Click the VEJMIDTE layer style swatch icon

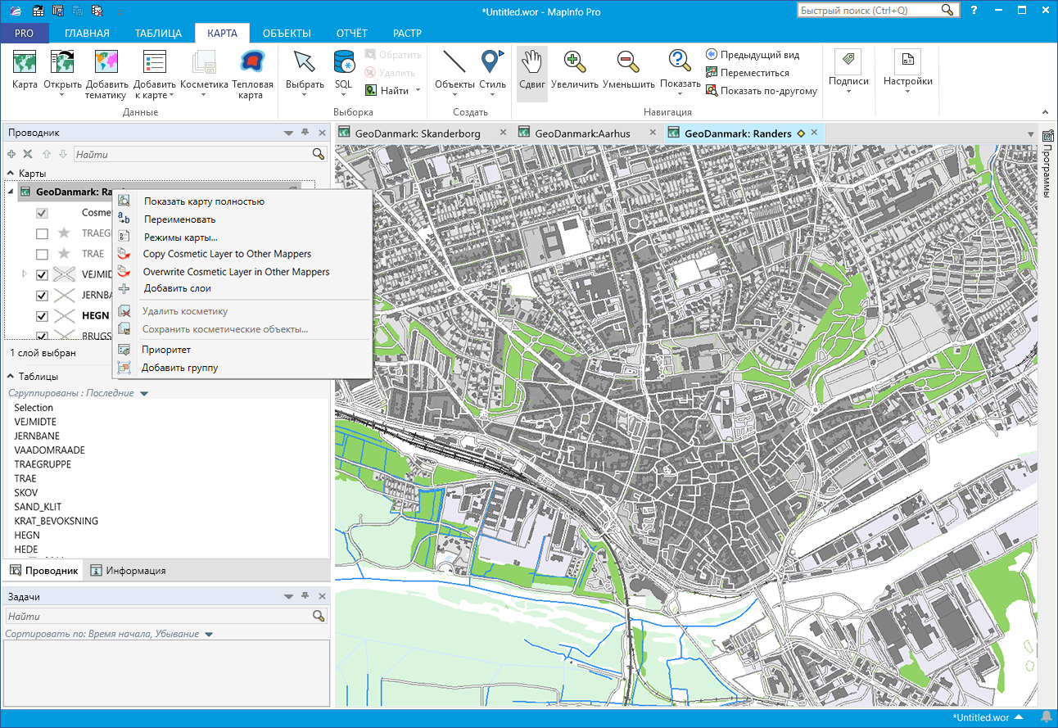click(x=65, y=274)
